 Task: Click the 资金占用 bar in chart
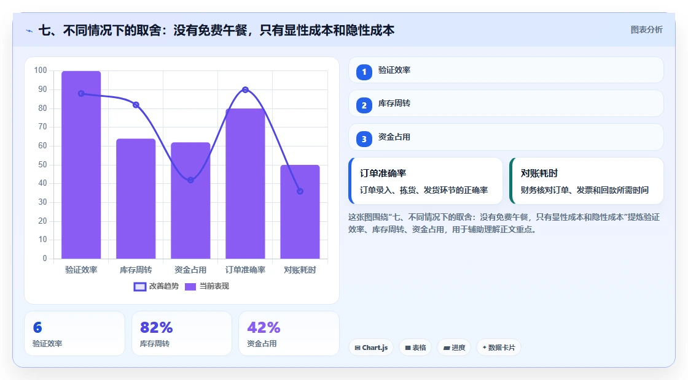click(190, 200)
